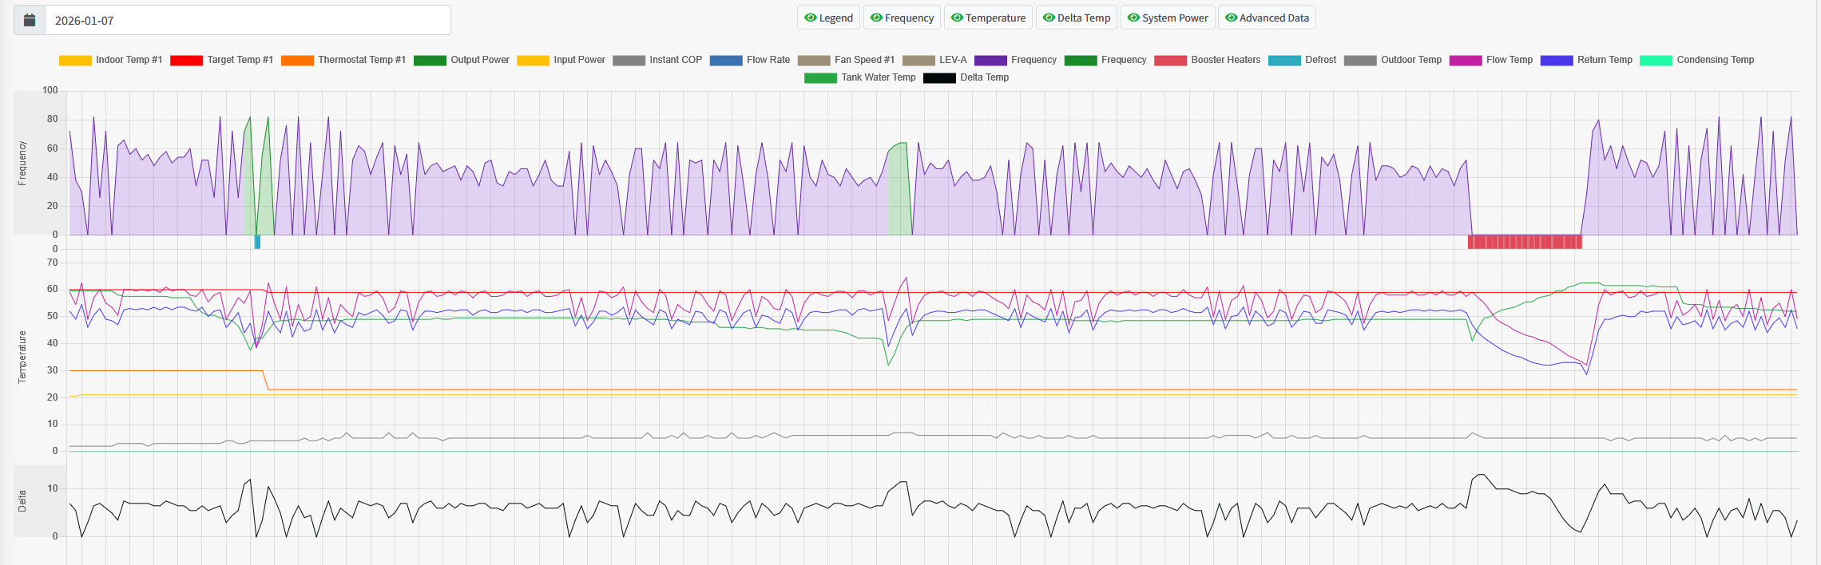
Task: Toggle the Advanced Data button
Action: click(1267, 18)
